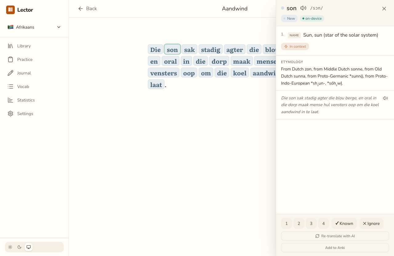The image size is (394, 256).
Task: Play pronunciation audio for word son
Action: click(x=303, y=8)
